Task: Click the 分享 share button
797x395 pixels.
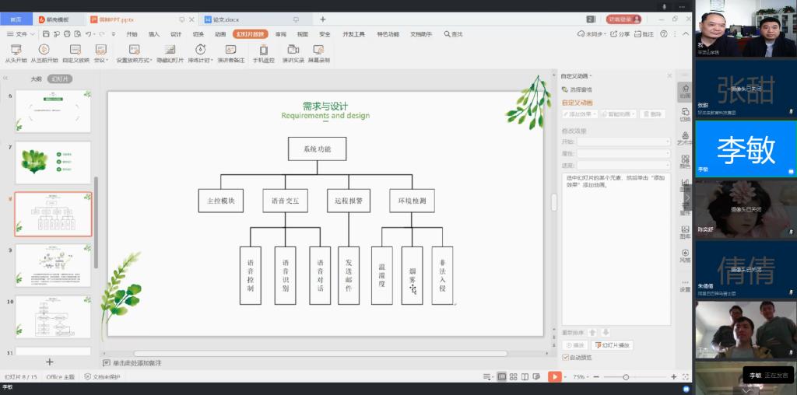Action: click(x=620, y=34)
